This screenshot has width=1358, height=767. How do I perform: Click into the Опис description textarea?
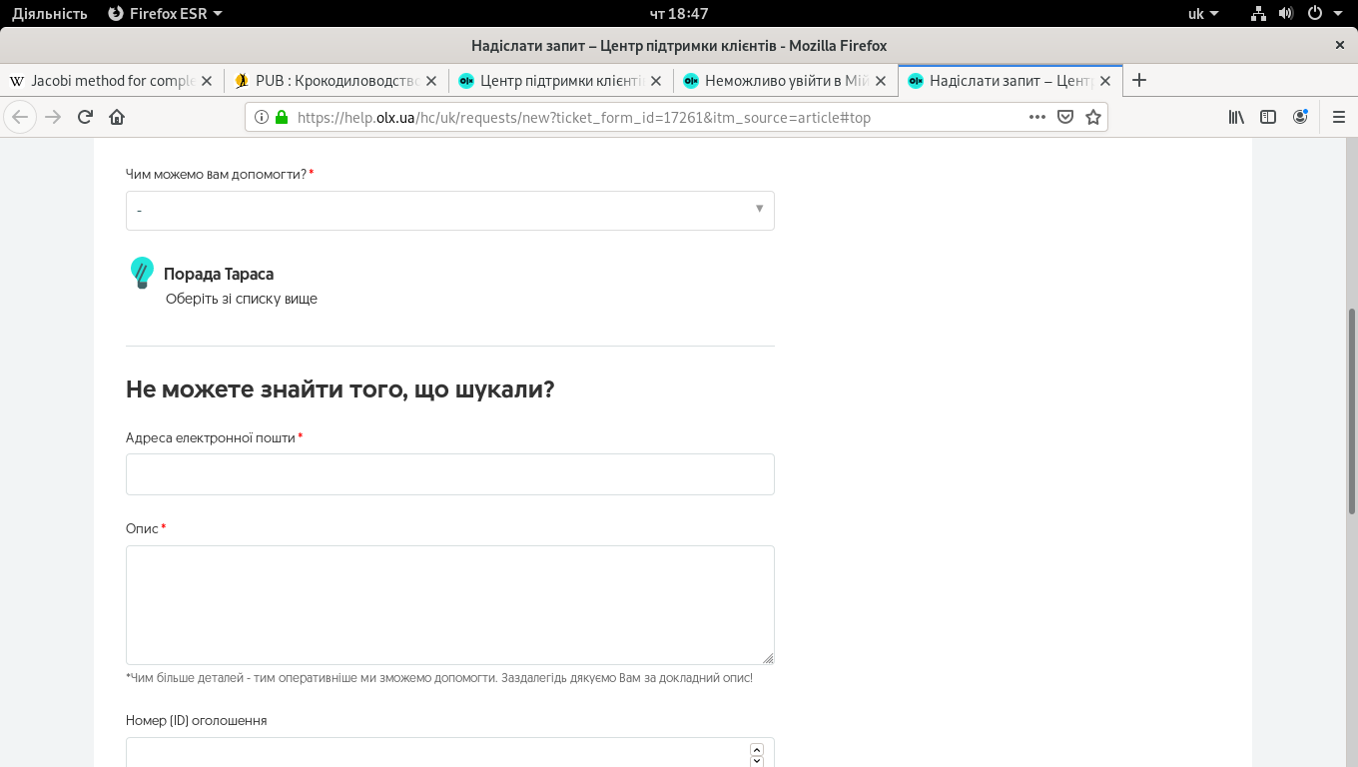[x=449, y=604]
